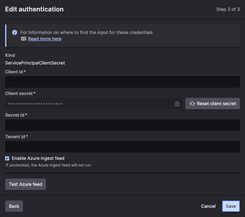Click the Client secret label

pos(19,93)
